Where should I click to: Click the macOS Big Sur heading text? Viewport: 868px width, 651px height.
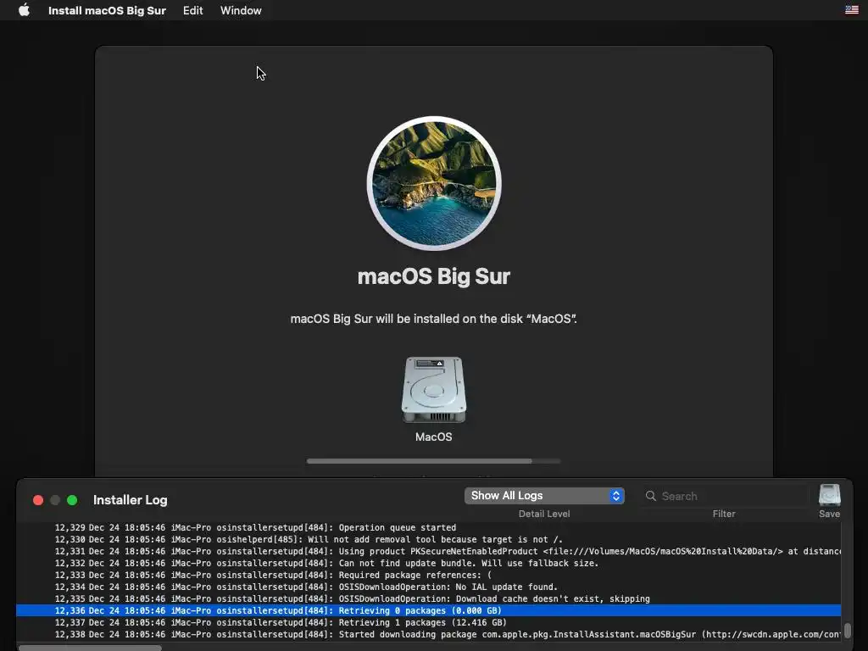coord(433,276)
